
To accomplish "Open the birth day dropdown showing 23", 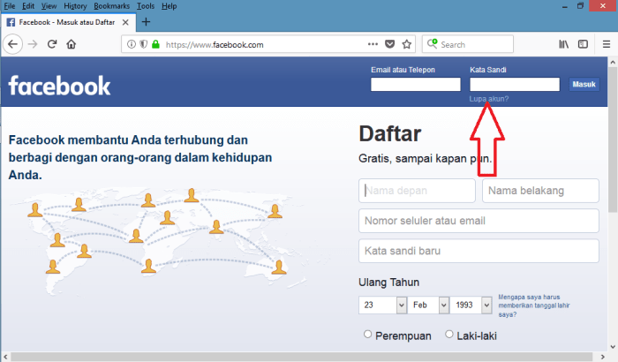I will [382, 305].
